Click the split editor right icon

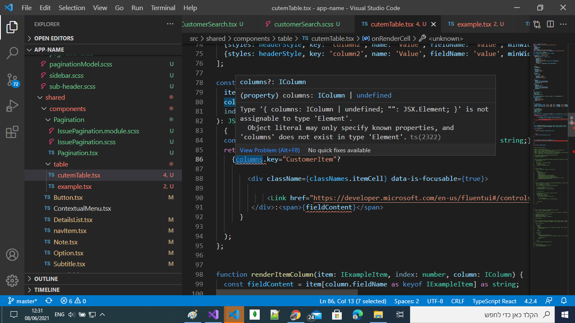click(550, 24)
